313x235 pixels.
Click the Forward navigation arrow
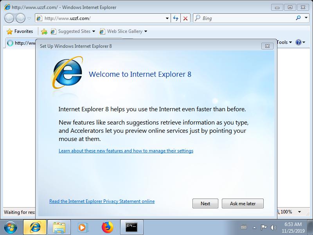20,18
